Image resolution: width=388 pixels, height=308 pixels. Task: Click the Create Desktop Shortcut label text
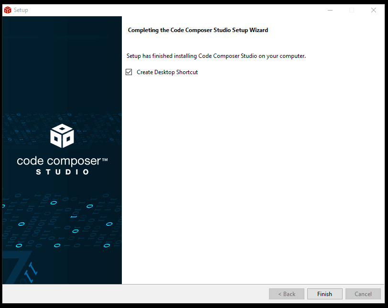[x=167, y=72]
